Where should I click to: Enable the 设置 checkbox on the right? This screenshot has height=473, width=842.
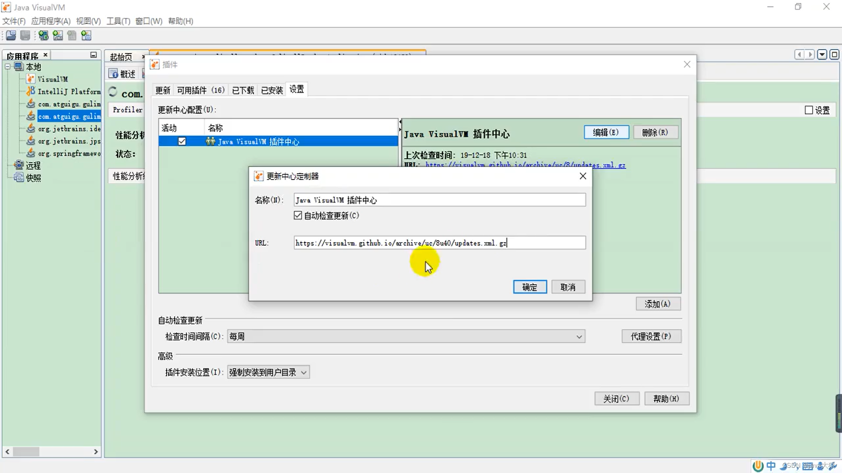(x=809, y=110)
